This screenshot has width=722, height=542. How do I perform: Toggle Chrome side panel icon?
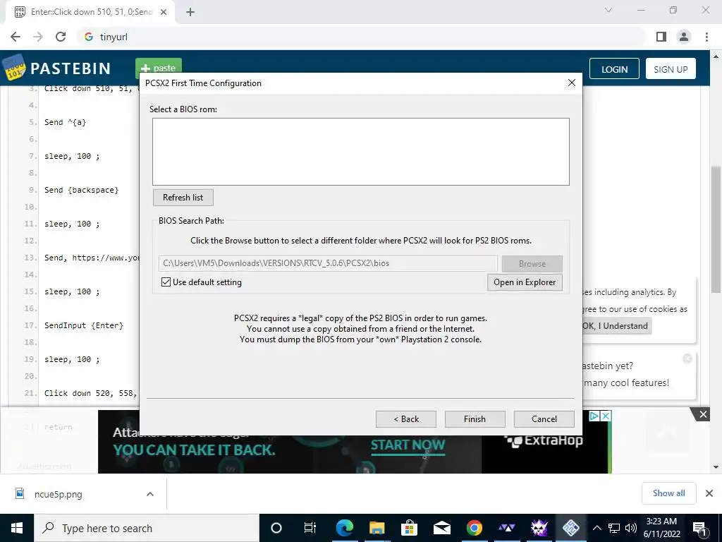[x=661, y=37]
